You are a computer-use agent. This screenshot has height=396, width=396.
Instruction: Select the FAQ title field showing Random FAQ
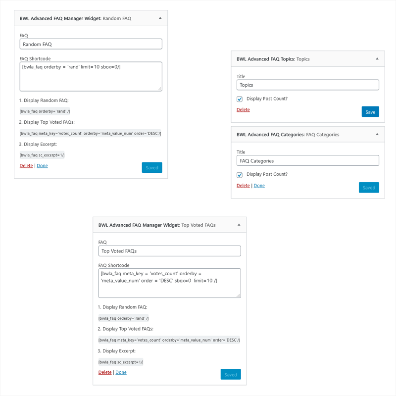[91, 44]
